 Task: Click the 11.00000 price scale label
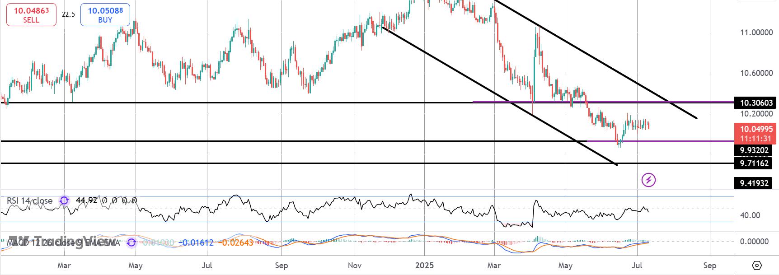pos(756,33)
